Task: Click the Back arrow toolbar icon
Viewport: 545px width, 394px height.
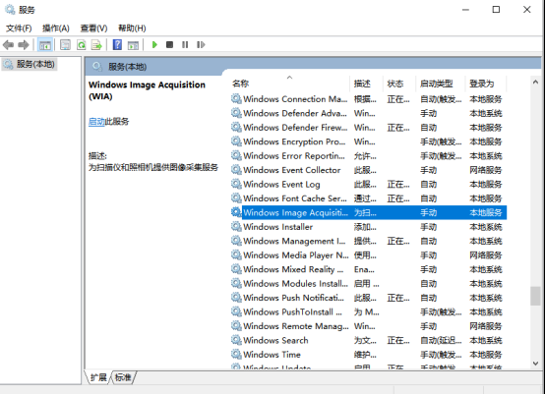Action: [8, 45]
